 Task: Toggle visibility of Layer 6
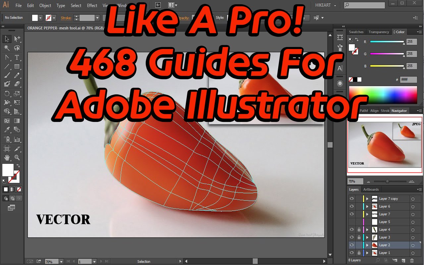pyautogui.click(x=352, y=206)
